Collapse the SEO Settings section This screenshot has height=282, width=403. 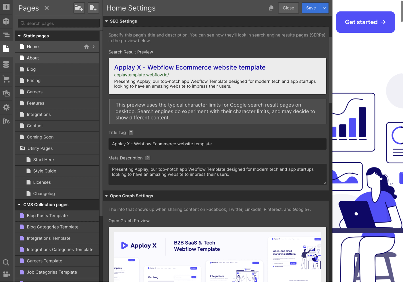[x=107, y=21]
